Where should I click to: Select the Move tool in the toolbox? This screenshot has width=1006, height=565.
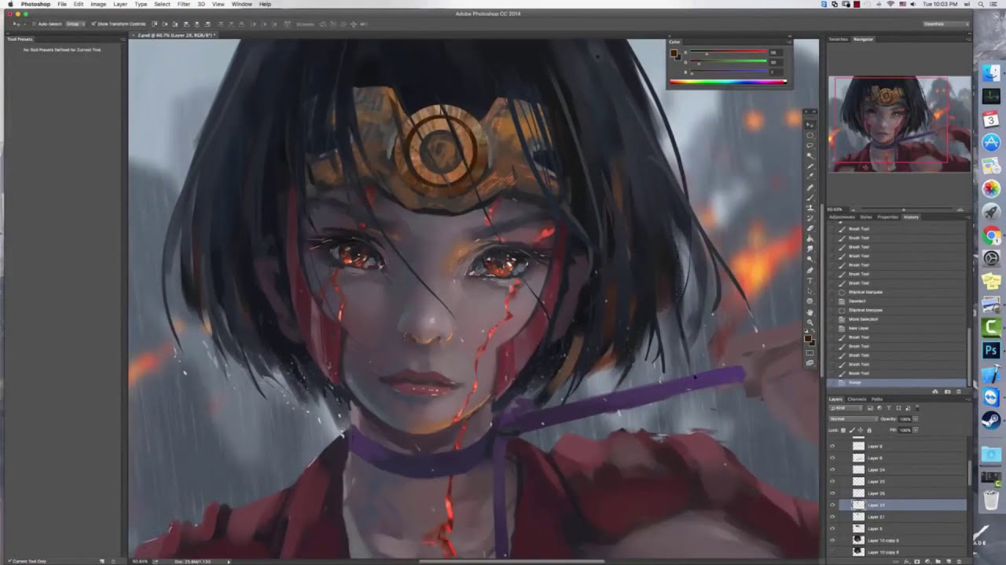coord(810,125)
